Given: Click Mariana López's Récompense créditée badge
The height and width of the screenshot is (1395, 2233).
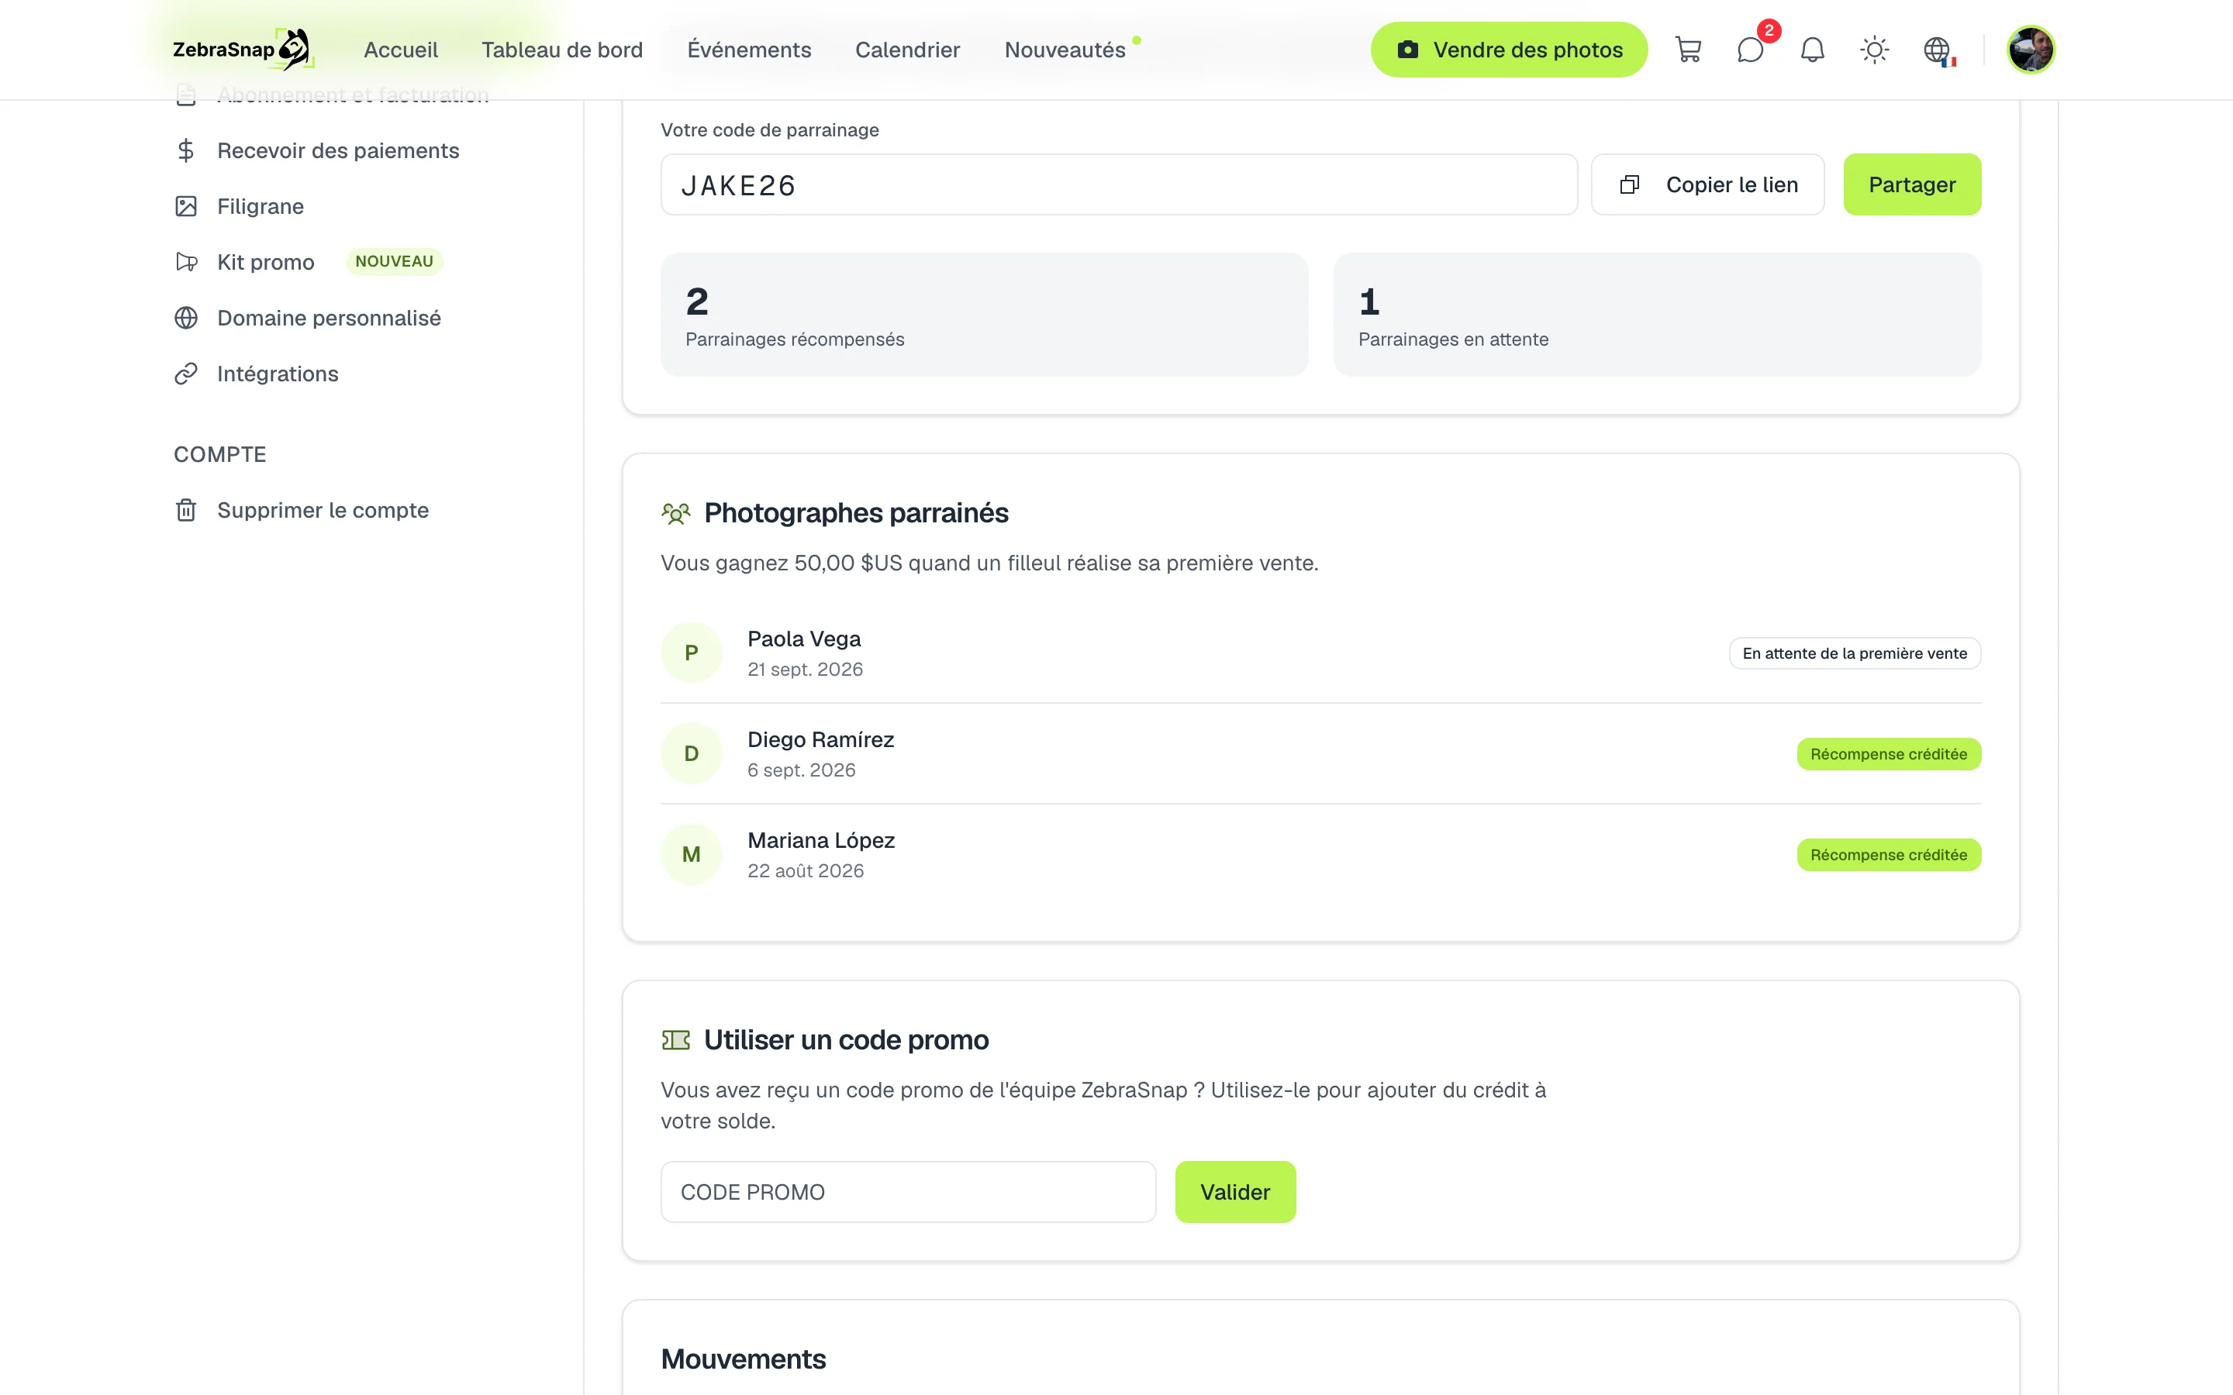Looking at the screenshot, I should click(x=1889, y=854).
